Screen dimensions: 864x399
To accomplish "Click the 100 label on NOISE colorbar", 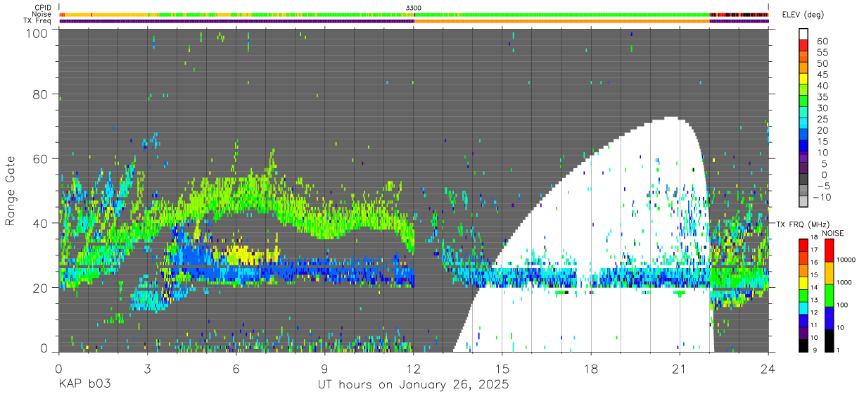I will (x=841, y=305).
